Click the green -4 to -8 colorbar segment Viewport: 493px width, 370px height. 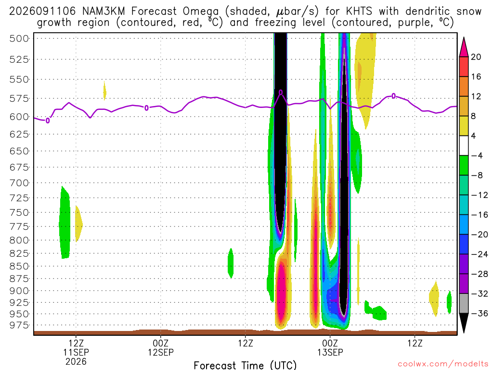pos(464,165)
